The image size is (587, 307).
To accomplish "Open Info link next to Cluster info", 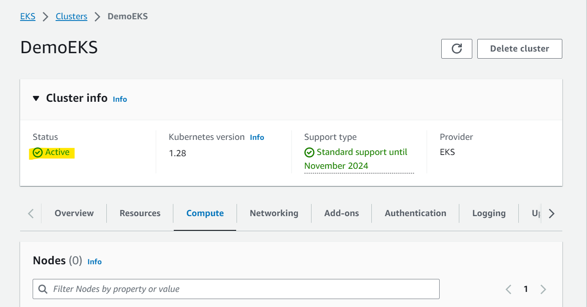I will (120, 99).
